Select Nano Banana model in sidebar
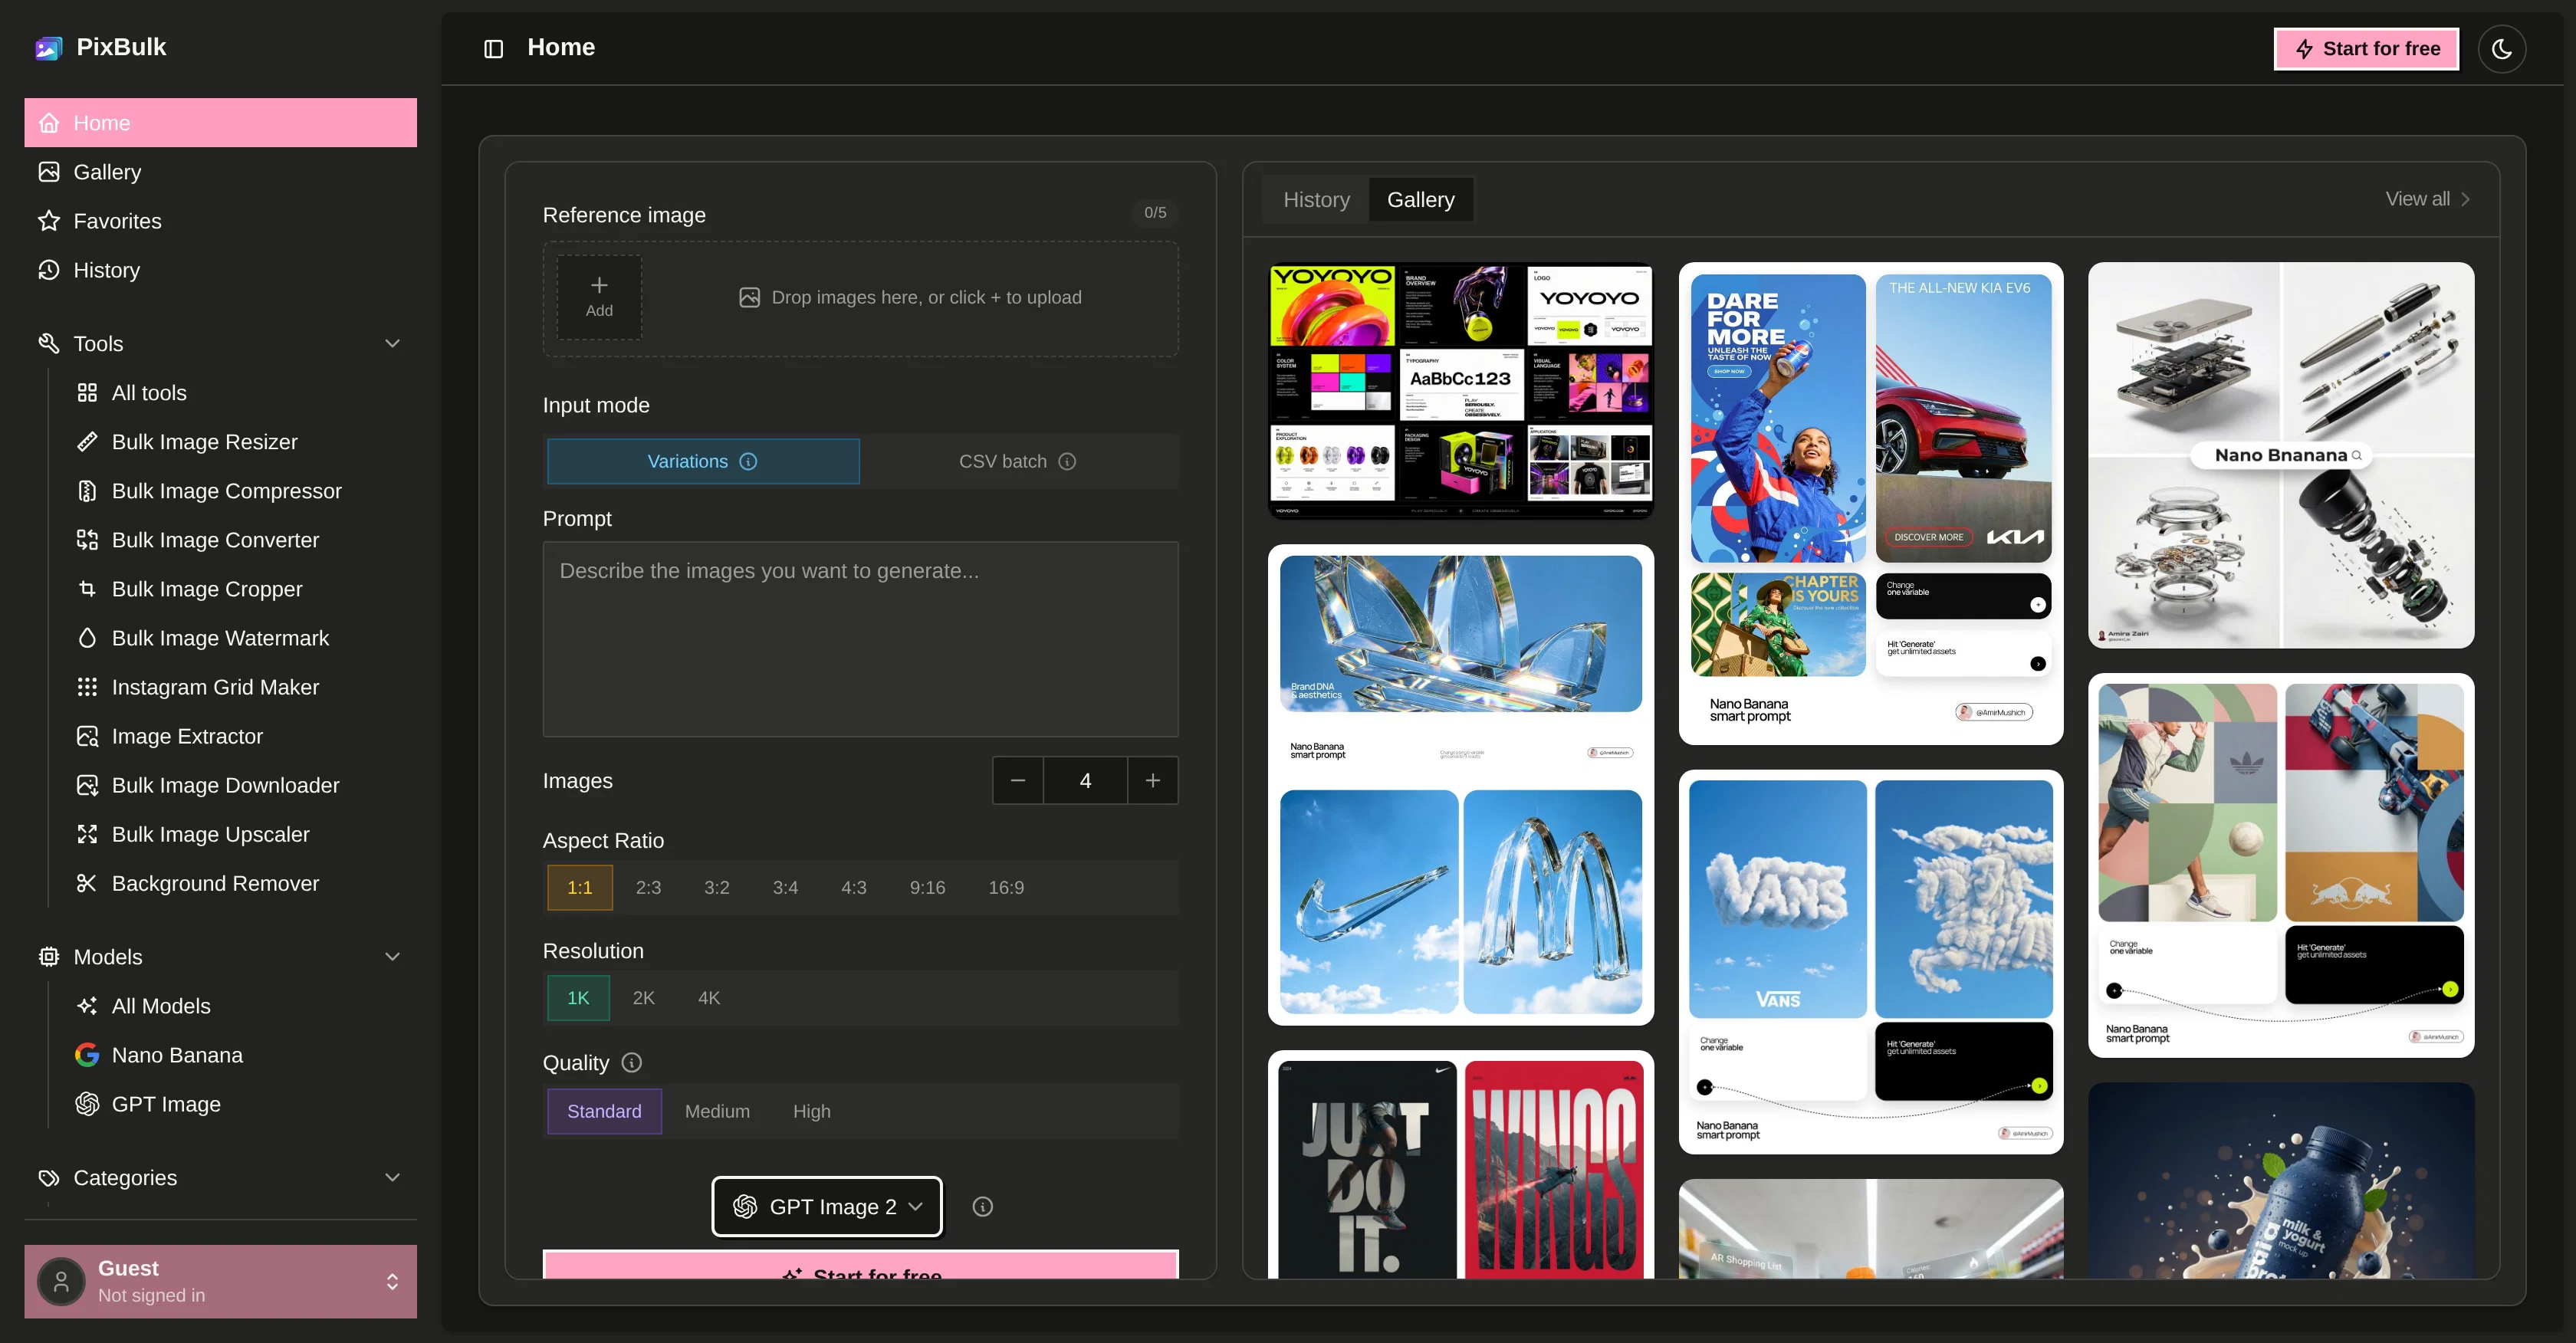The height and width of the screenshot is (1343, 2576). (240, 1055)
